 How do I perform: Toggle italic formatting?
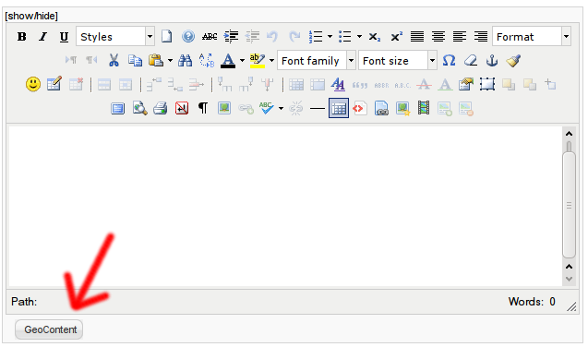coord(42,37)
